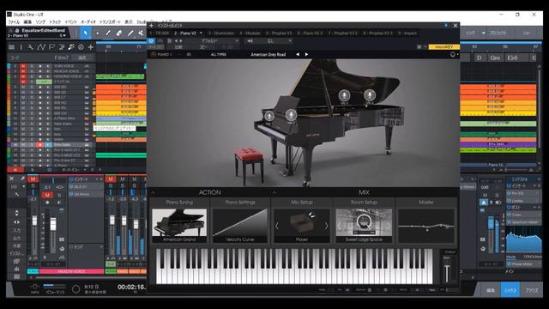Switch to 4 - Modular instrument tab
Image resolution: width=549 pixels, height=309 pixels.
(250, 33)
